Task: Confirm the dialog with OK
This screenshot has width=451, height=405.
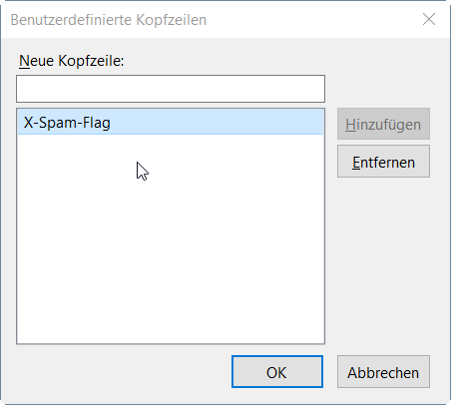Action: [x=277, y=371]
